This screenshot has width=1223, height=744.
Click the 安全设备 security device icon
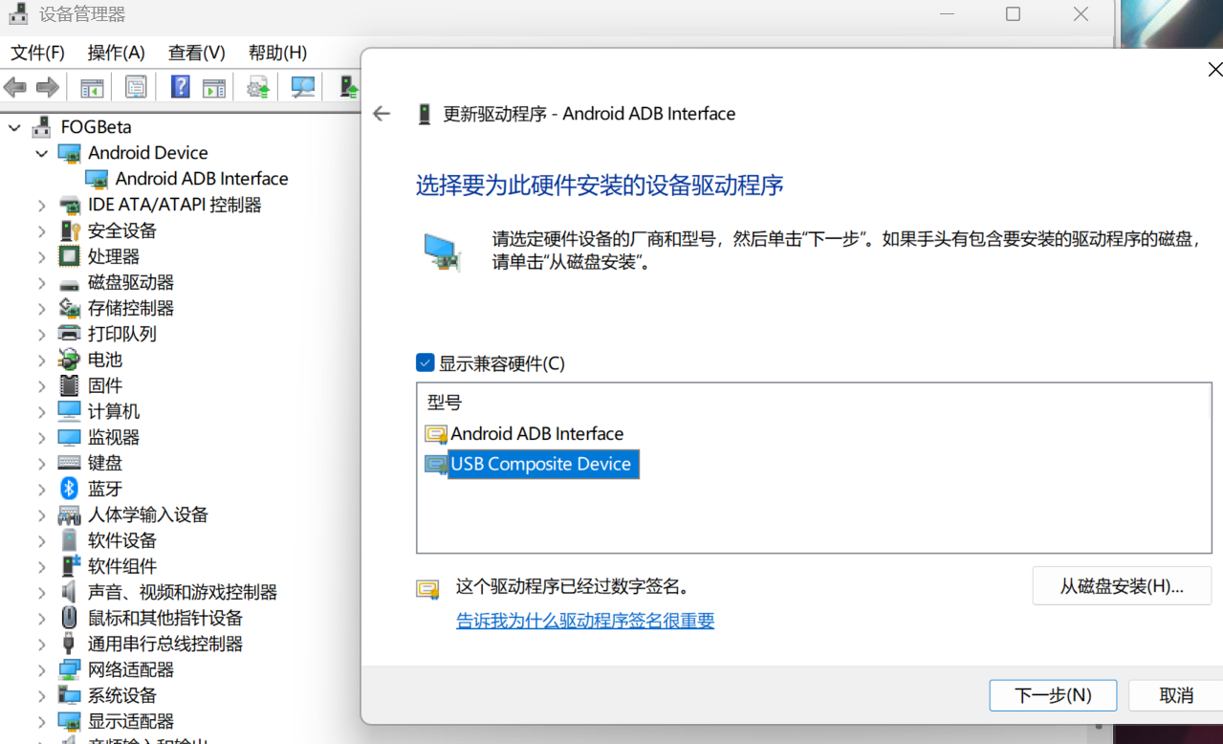[69, 230]
